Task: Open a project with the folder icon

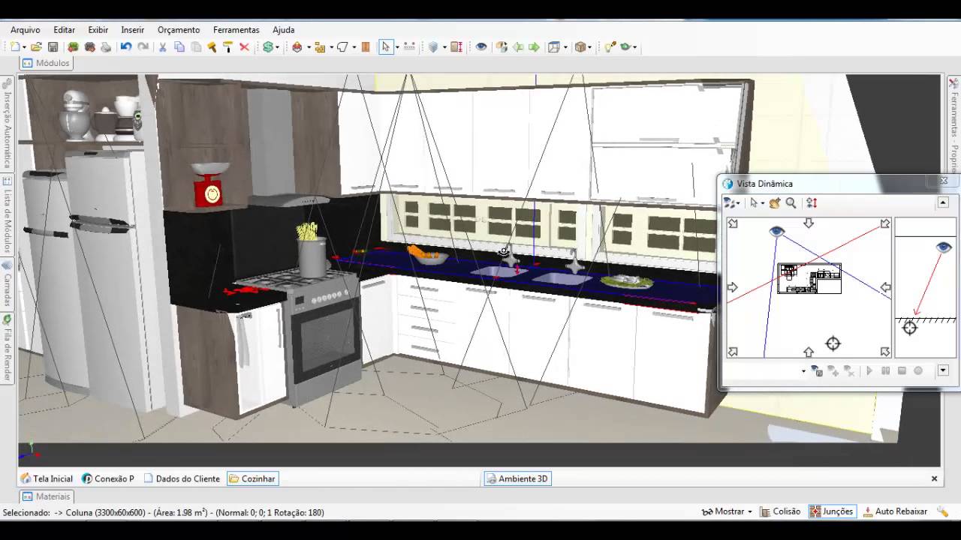Action: click(36, 46)
